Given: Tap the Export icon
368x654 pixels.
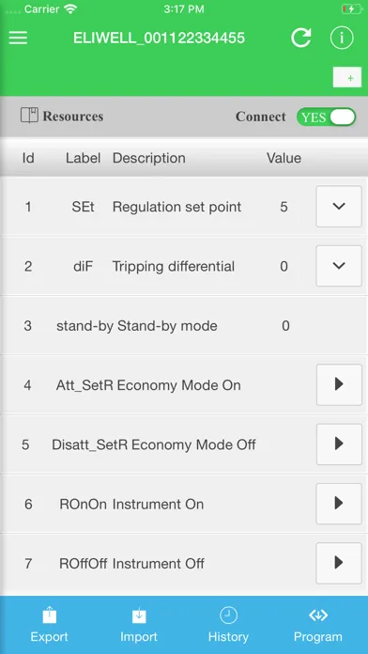Looking at the screenshot, I should tap(49, 615).
